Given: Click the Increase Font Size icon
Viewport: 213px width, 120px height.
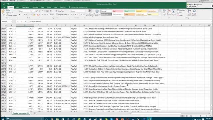Looking at the screenshot, I should pyautogui.click(x=37, y=11).
